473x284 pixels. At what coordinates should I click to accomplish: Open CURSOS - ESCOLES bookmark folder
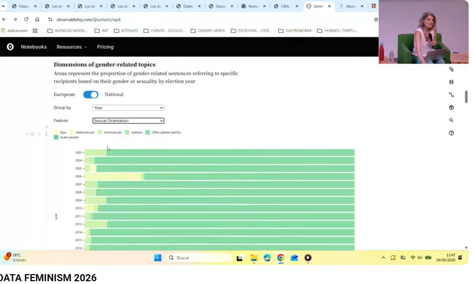(x=164, y=31)
